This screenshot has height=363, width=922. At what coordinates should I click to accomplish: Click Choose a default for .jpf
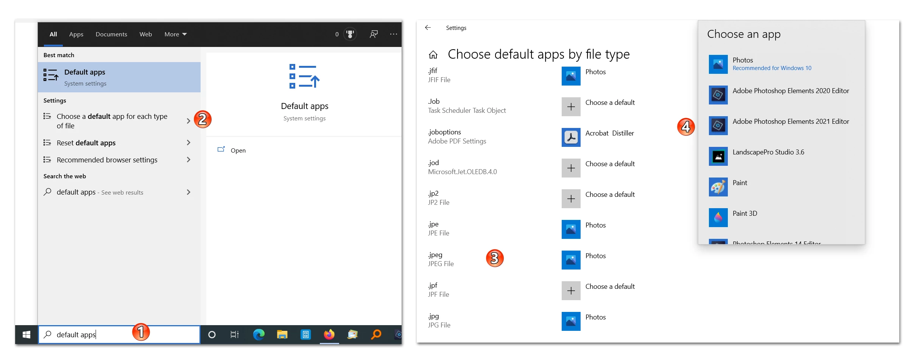click(x=610, y=287)
